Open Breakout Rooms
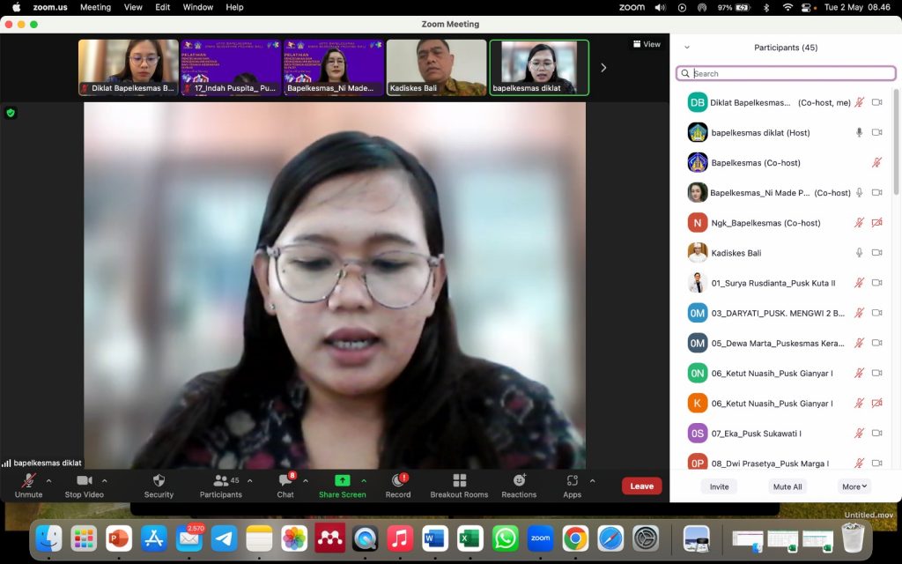 [x=459, y=481]
